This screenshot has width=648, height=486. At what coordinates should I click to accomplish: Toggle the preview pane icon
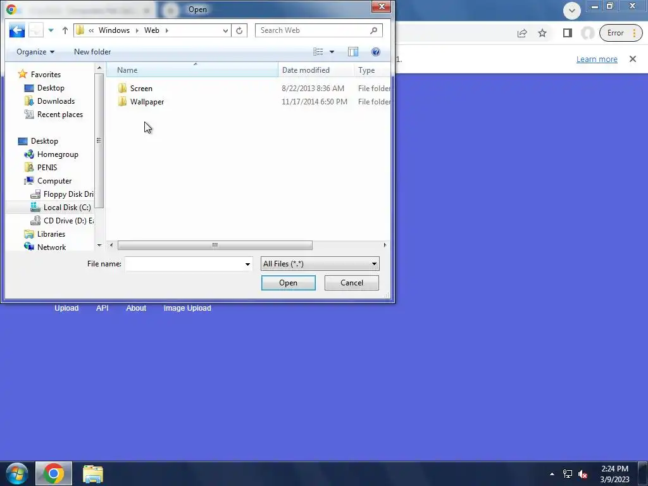(x=353, y=52)
